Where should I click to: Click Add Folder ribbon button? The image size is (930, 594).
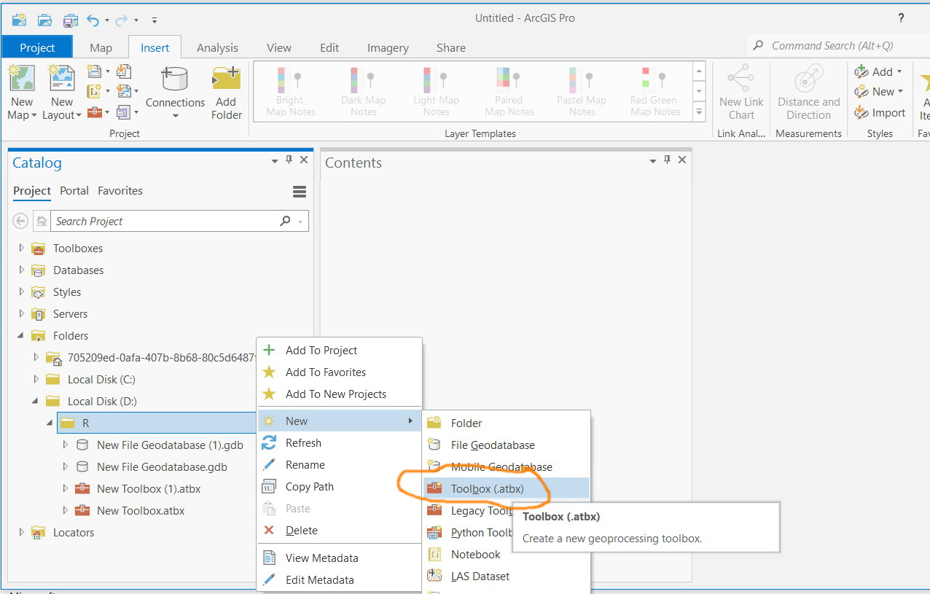click(x=226, y=93)
